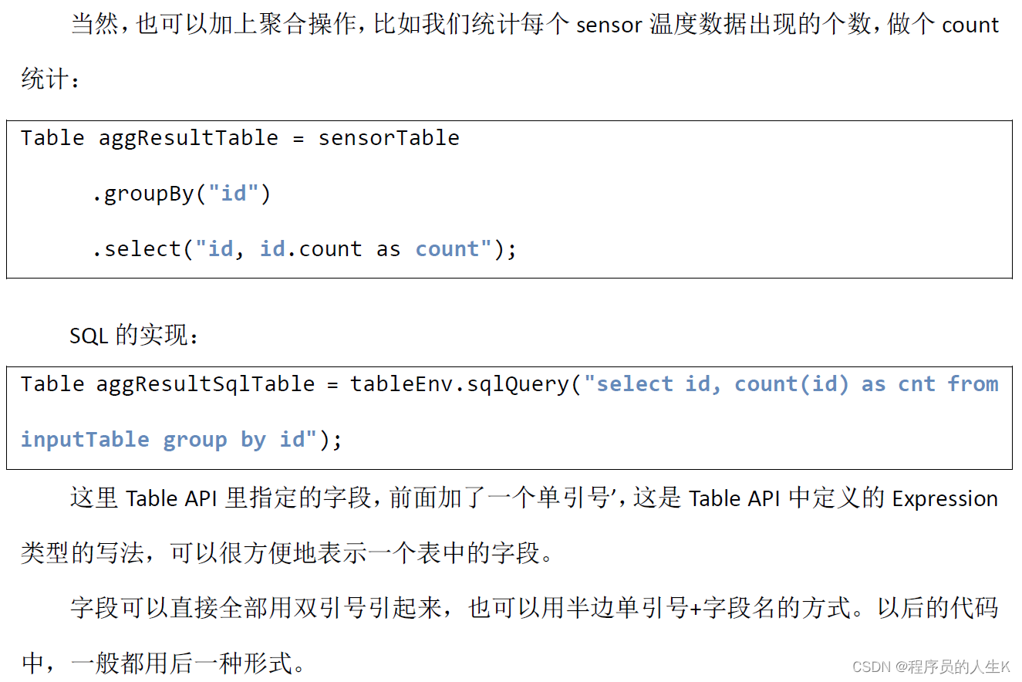Click "from" at the end of the SQL line
Screen dimensions: 1022x682
(973, 384)
